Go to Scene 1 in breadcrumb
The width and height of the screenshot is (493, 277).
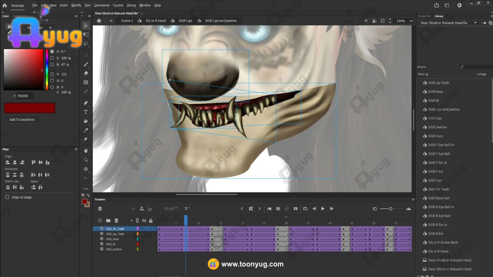tap(127, 21)
